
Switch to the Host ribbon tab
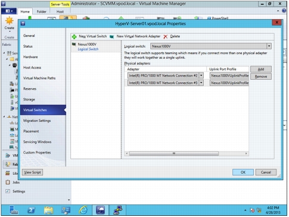[60, 12]
